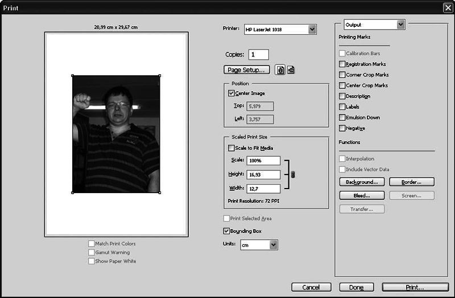Click the Print button
Viewport: 455px width, 298px height.
(415, 287)
